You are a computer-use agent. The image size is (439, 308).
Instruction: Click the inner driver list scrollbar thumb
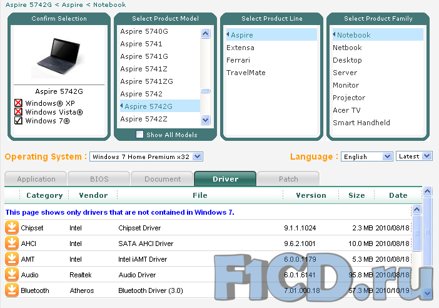(x=417, y=233)
